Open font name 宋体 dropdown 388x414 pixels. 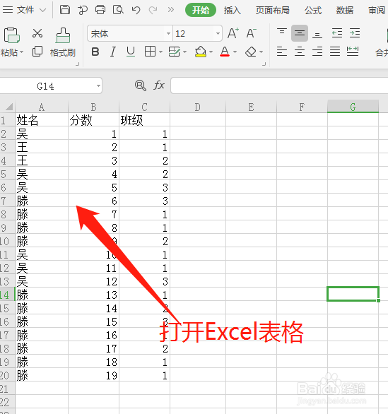[168, 33]
